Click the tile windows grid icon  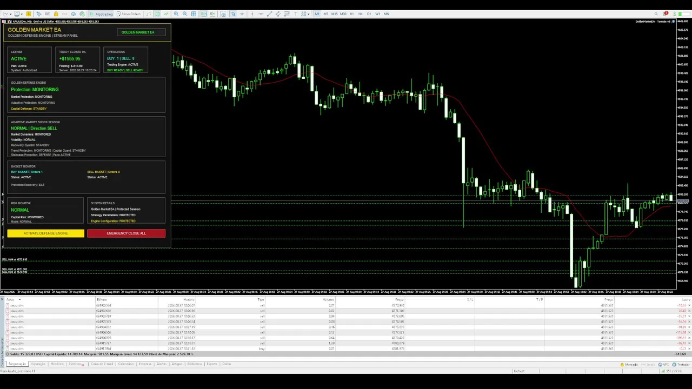(194, 14)
